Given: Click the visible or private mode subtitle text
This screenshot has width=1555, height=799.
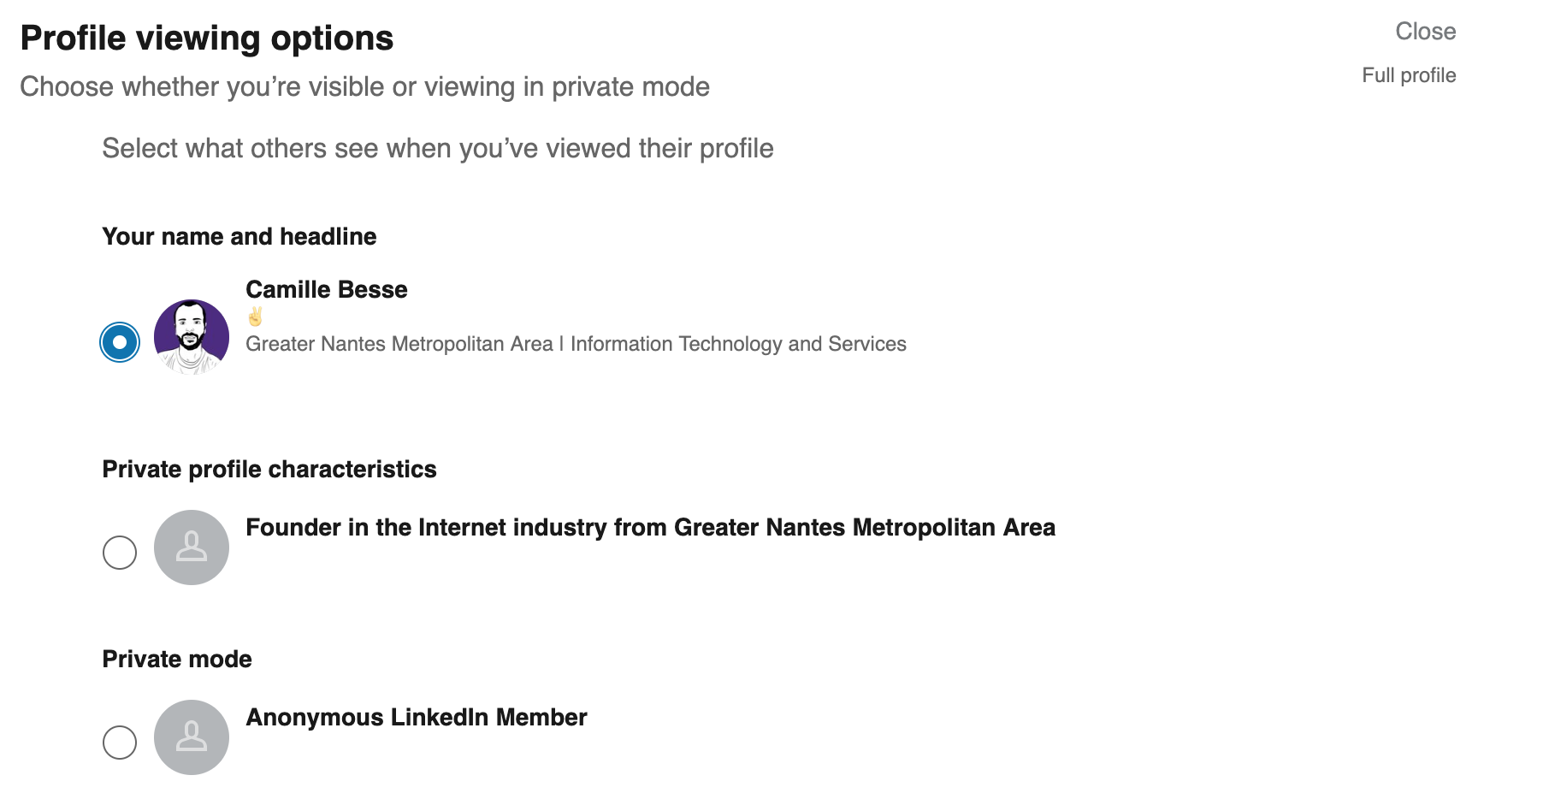Looking at the screenshot, I should [x=365, y=87].
